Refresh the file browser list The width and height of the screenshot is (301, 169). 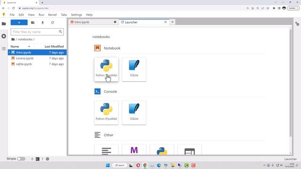[x=52, y=23]
